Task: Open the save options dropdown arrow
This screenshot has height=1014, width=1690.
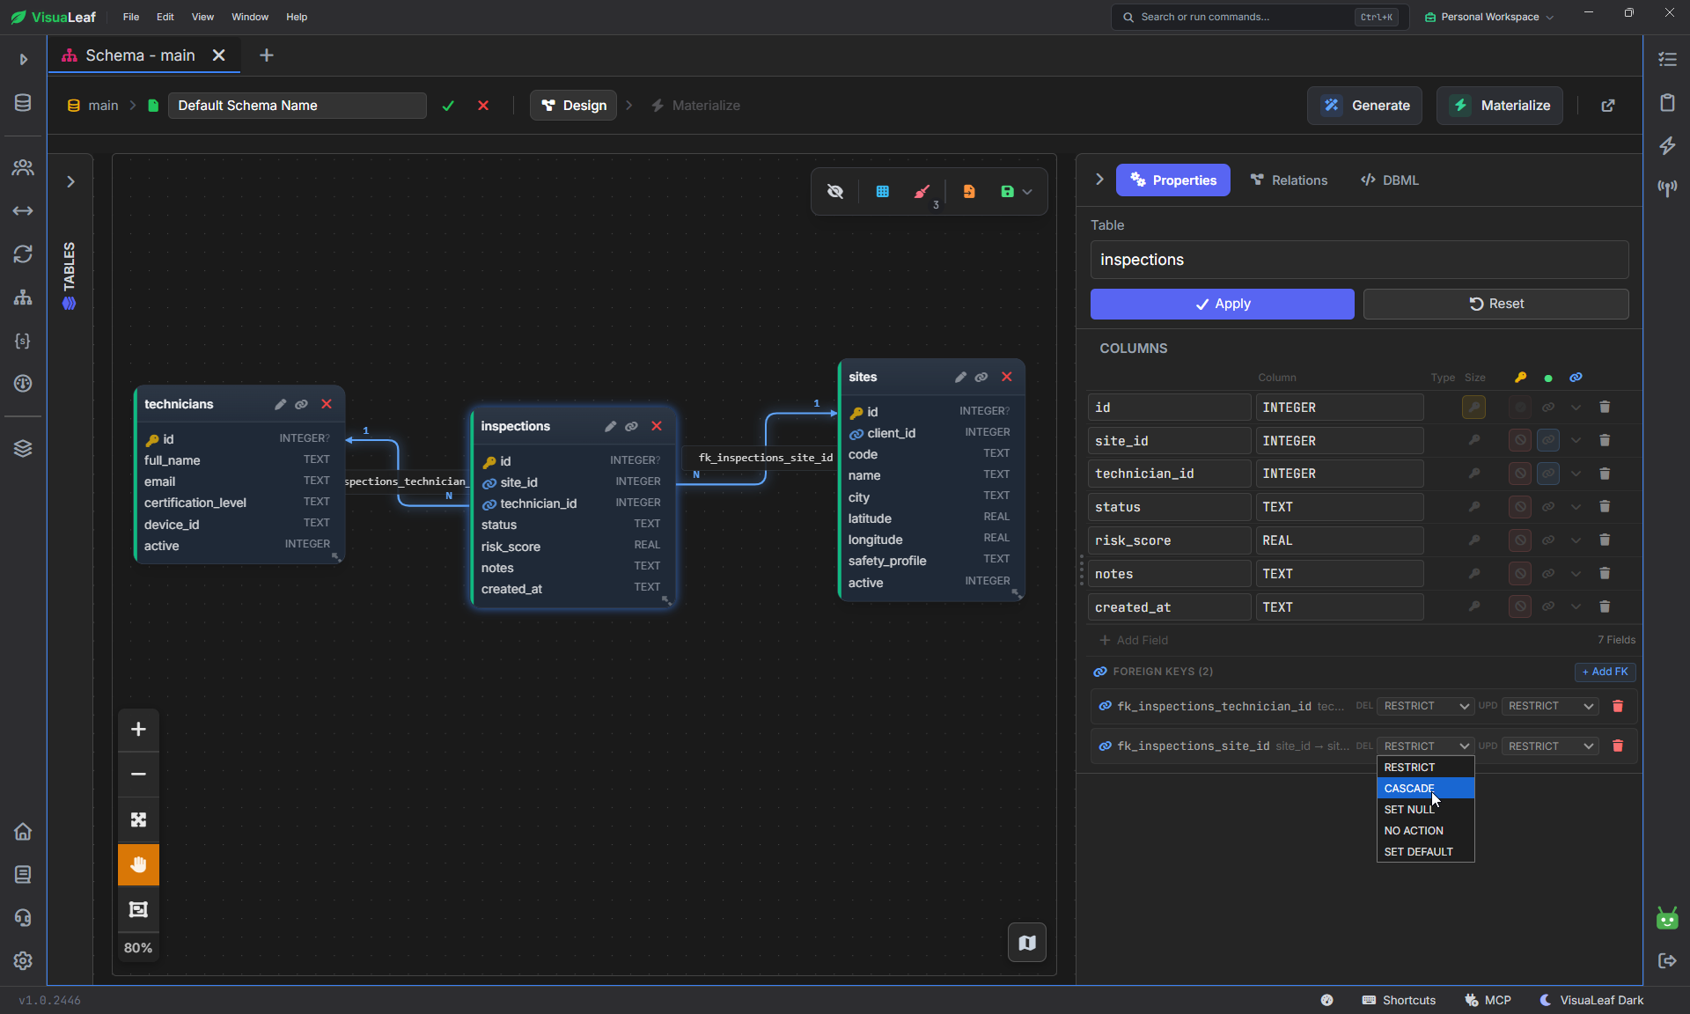Action: point(1027,192)
